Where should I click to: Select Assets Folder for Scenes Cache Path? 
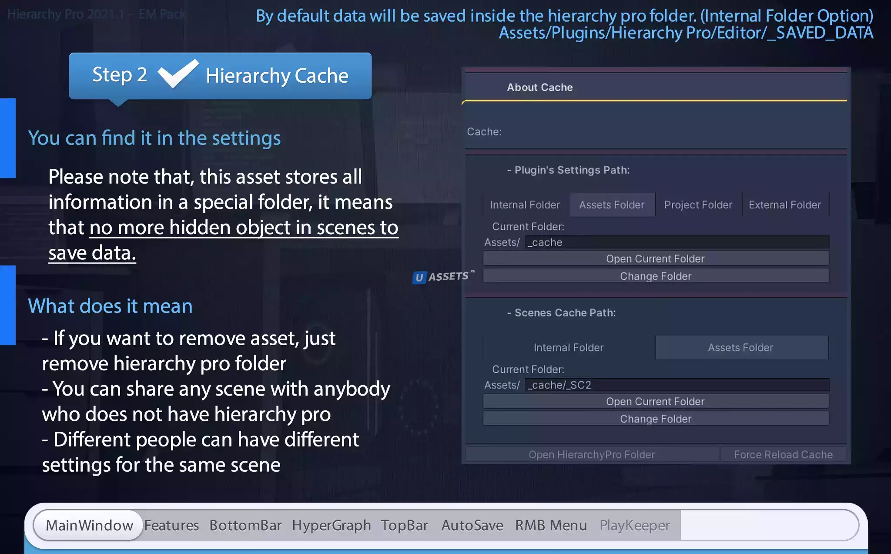click(x=740, y=347)
